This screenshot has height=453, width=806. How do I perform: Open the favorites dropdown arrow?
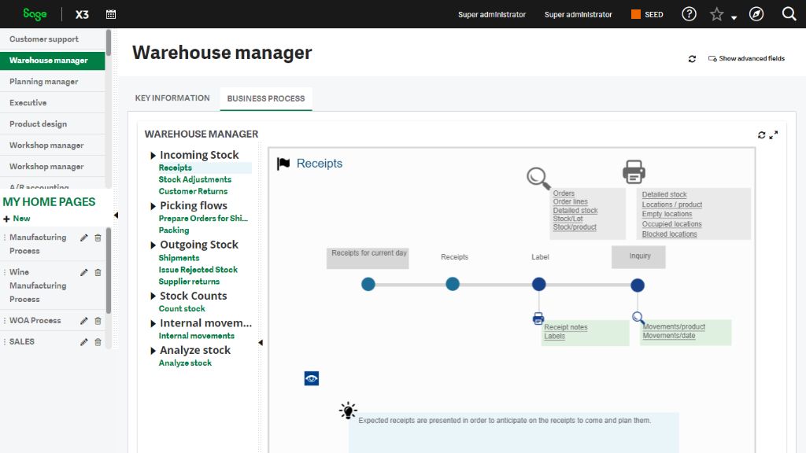click(x=734, y=18)
